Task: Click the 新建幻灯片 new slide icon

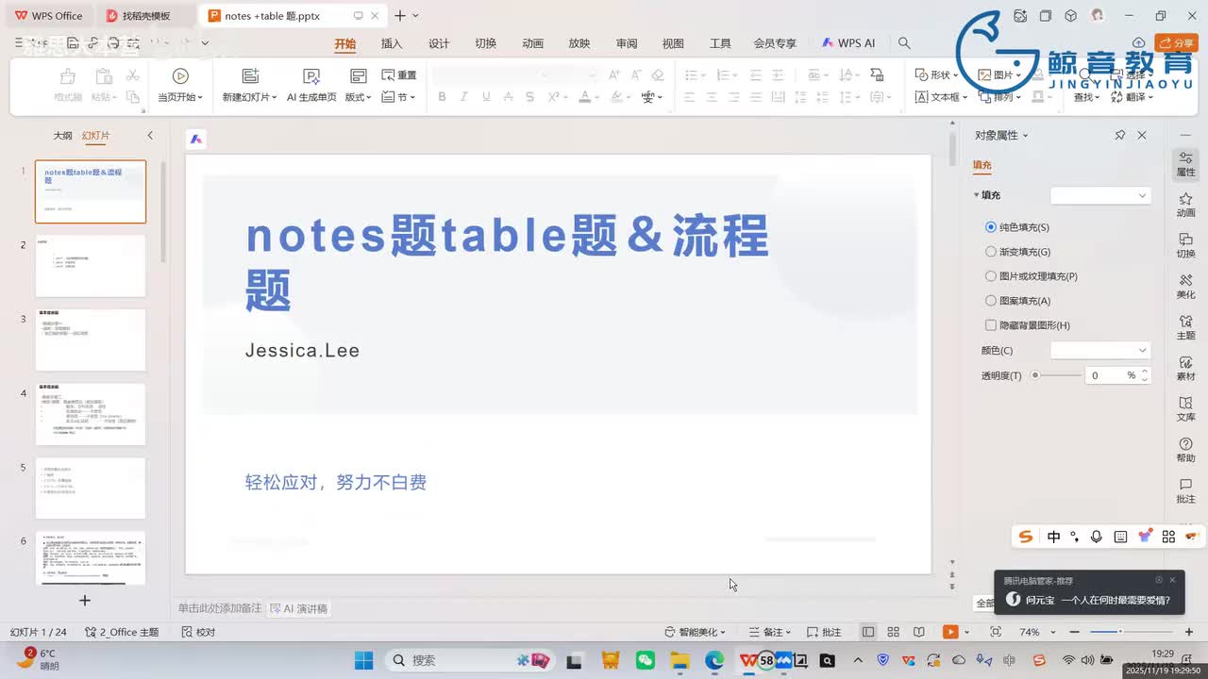Action: (250, 75)
